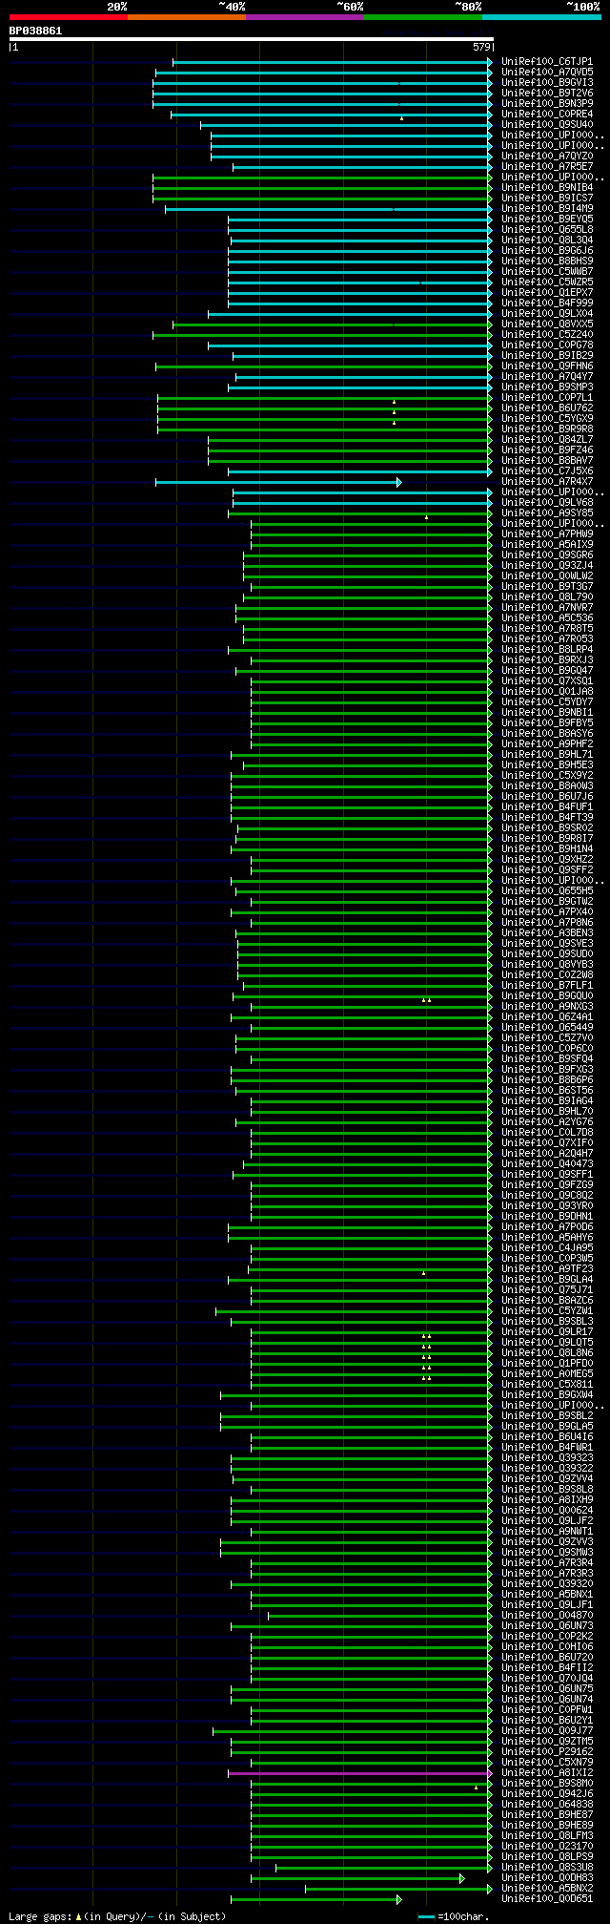The image size is (610, 1924).
Task: Click hit label UniRef100_Q9LXQ4
Action: pos(547,313)
